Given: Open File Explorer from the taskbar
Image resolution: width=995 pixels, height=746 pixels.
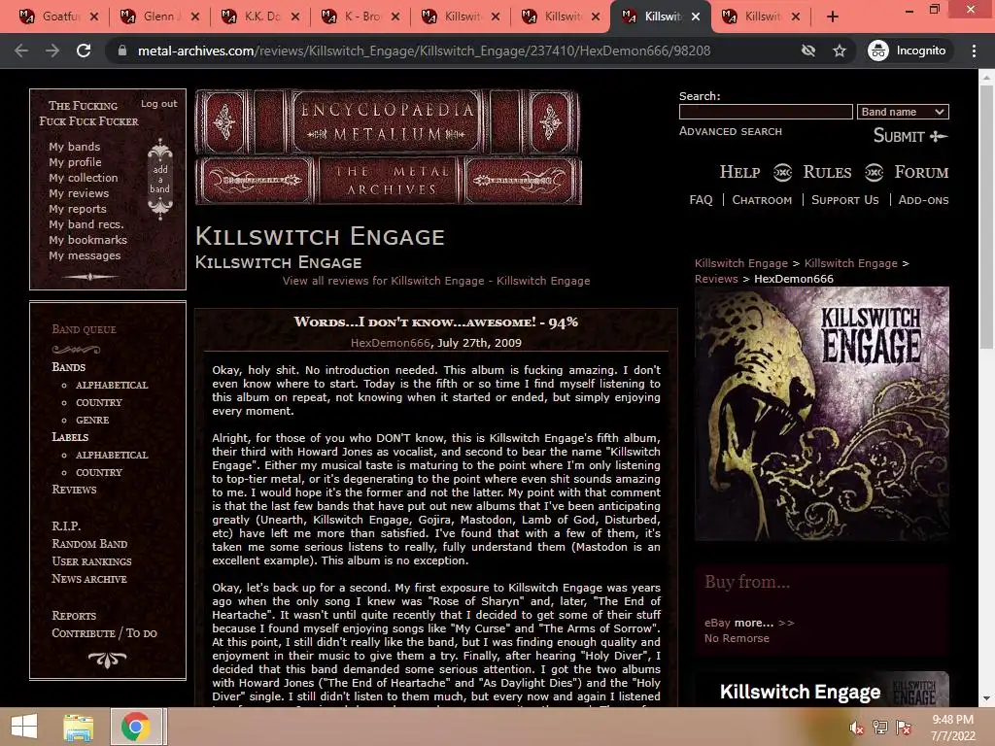Looking at the screenshot, I should 78,727.
